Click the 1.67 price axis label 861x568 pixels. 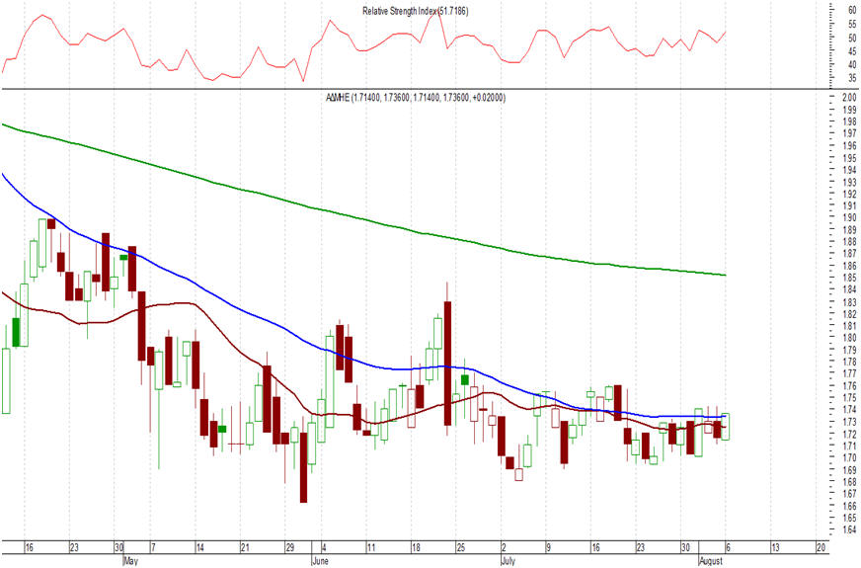[849, 494]
